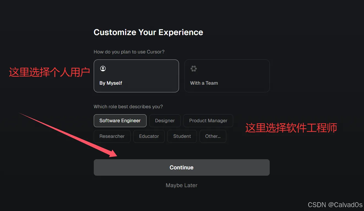Pick the Researcher role

point(112,136)
